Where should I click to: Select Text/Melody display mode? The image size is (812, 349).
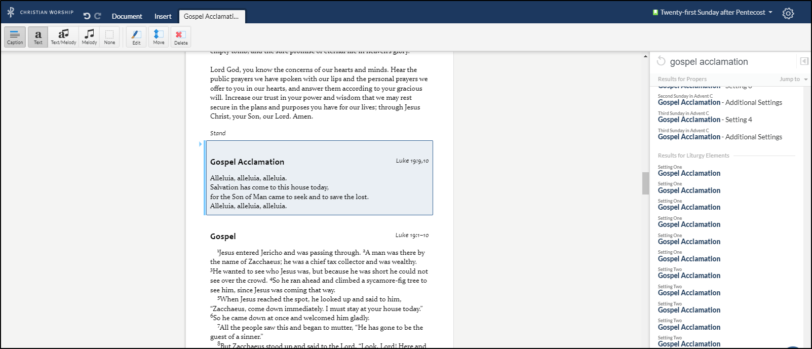point(63,37)
